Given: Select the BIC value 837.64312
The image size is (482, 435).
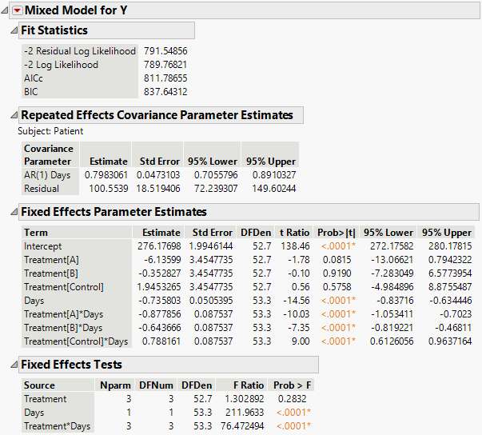Looking at the screenshot, I should coord(165,92).
